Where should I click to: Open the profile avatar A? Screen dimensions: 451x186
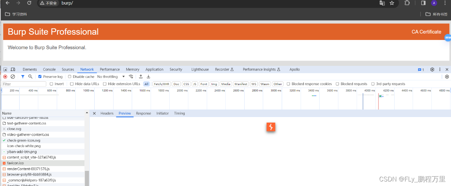(434, 3)
